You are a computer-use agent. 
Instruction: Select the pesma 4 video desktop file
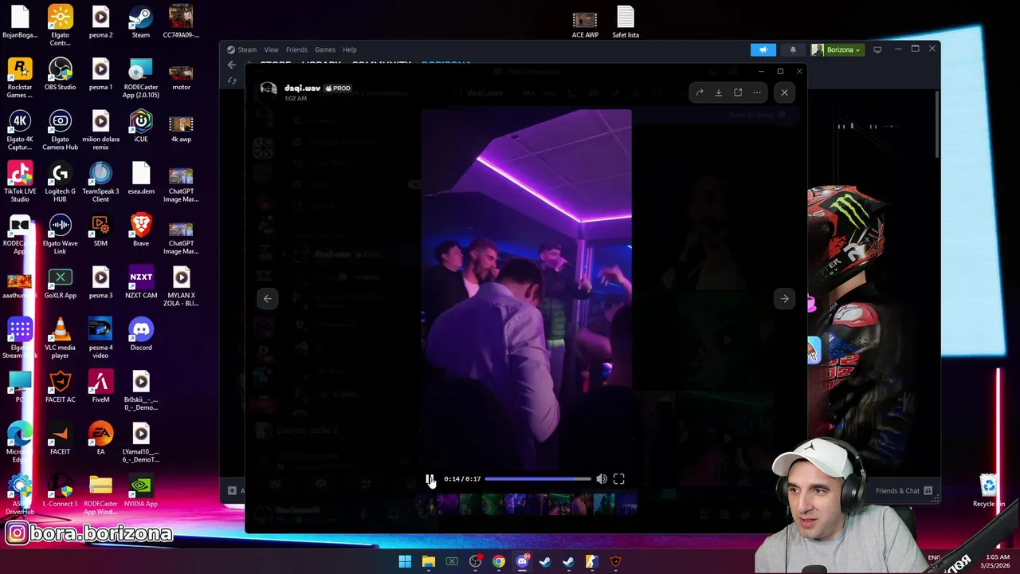(100, 338)
